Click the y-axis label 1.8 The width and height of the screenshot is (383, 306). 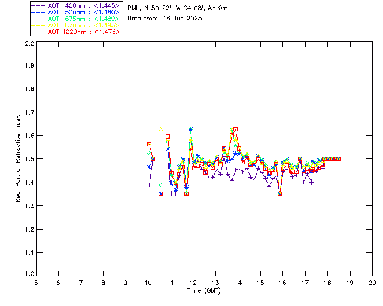click(x=29, y=88)
